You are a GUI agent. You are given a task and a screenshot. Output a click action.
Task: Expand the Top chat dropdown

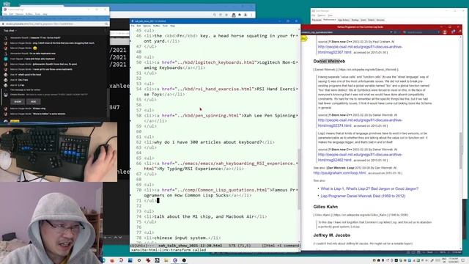coord(10,31)
